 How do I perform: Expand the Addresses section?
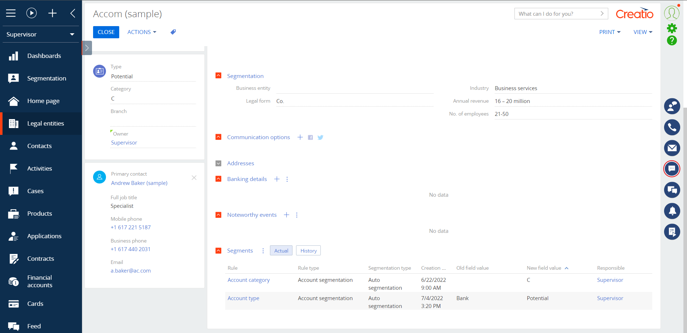pos(218,163)
